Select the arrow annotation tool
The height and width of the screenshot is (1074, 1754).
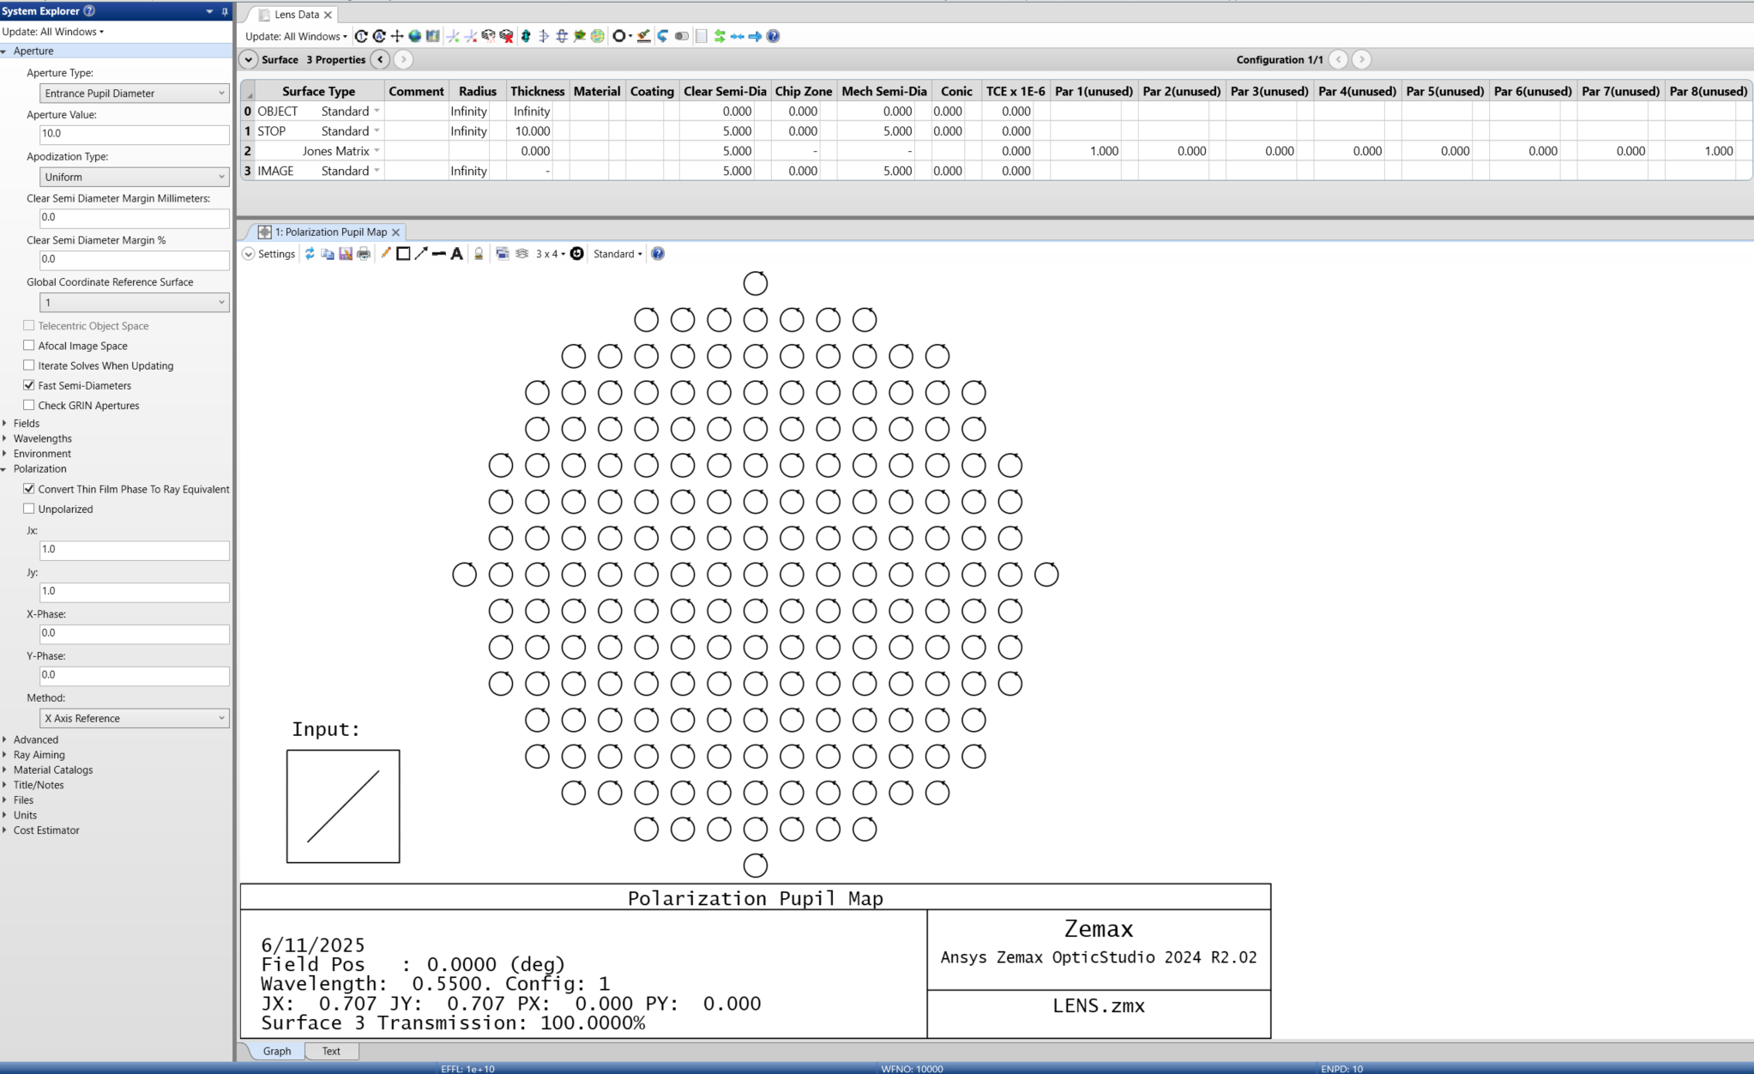(x=421, y=254)
